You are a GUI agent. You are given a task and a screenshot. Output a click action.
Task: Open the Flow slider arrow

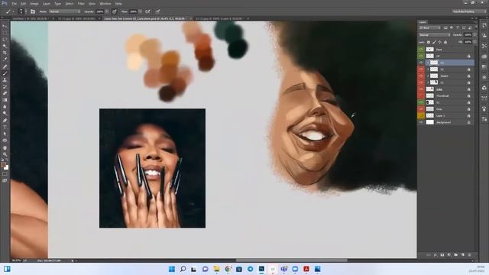pos(141,11)
